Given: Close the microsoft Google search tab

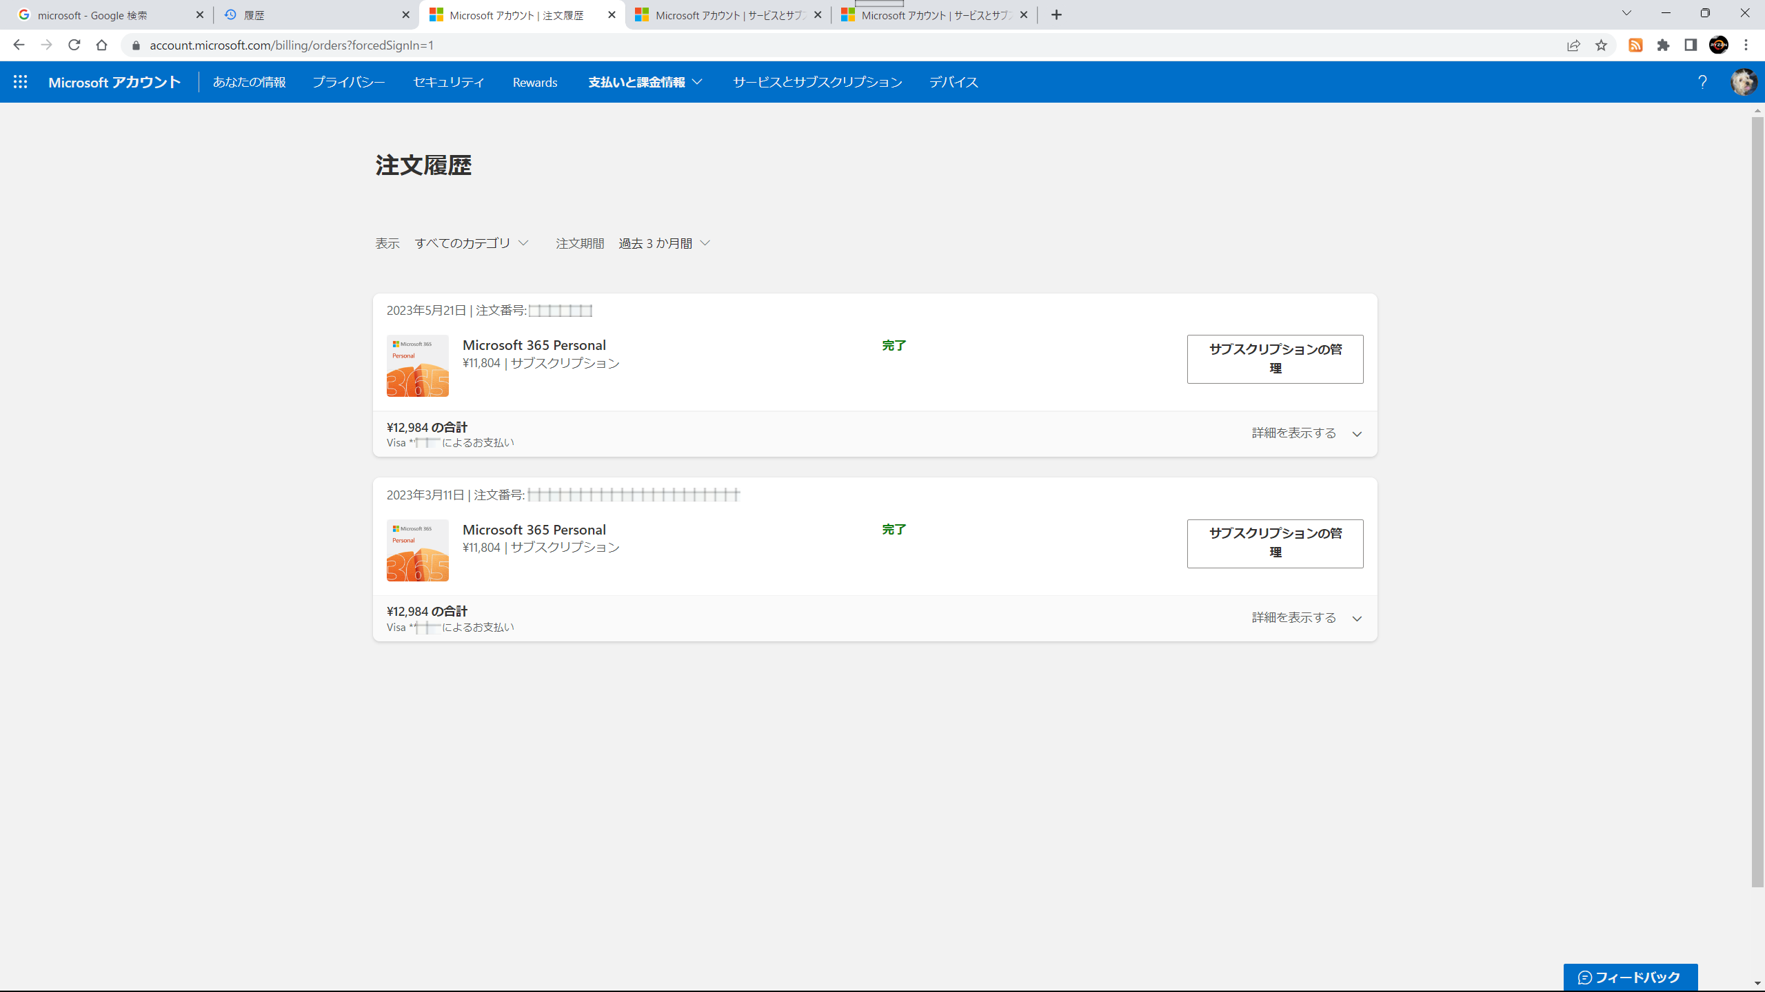Looking at the screenshot, I should click(200, 14).
